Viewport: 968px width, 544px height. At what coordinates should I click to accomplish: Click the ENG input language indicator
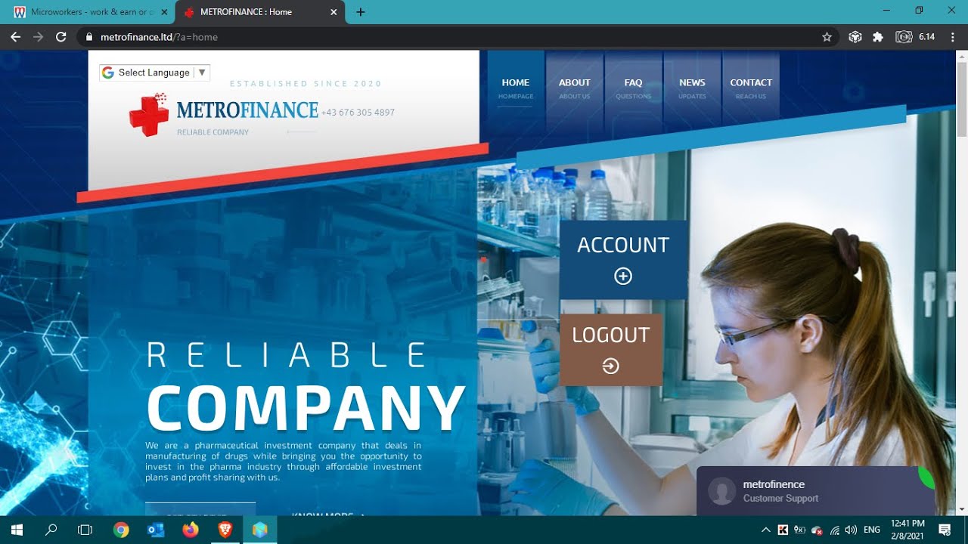click(872, 530)
